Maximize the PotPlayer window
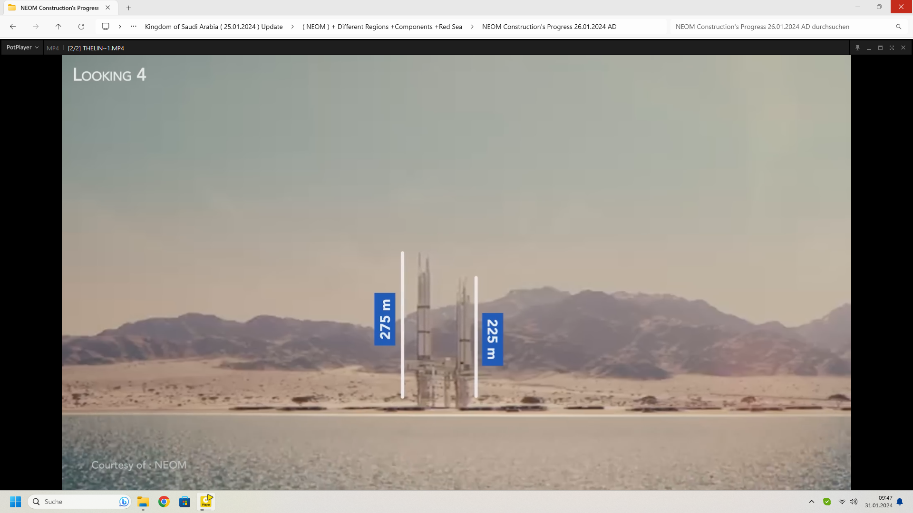 [x=880, y=48]
